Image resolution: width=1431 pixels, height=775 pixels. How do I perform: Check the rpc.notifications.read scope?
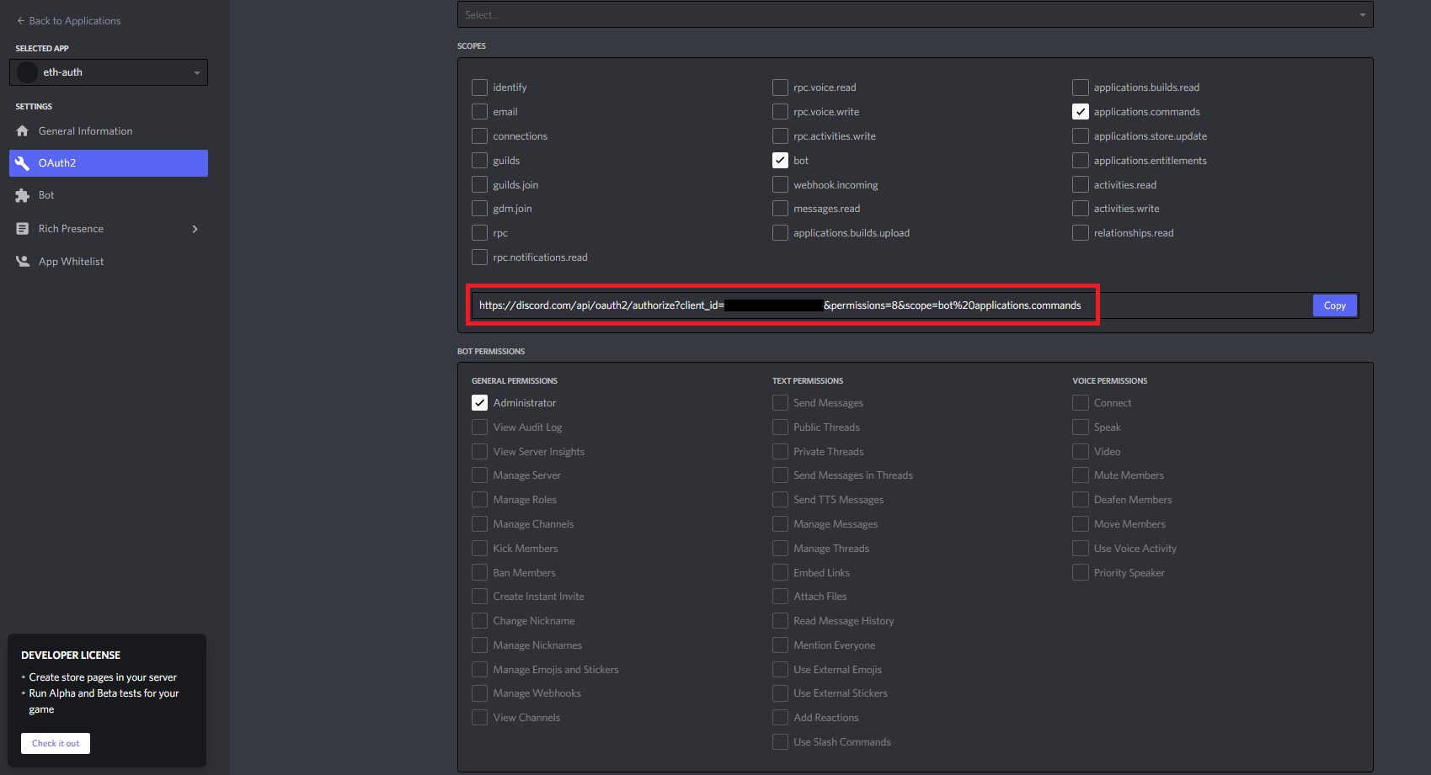(x=479, y=257)
